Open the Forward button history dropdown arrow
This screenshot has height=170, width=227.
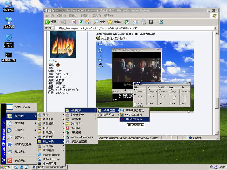pyautogui.click(x=69, y=22)
